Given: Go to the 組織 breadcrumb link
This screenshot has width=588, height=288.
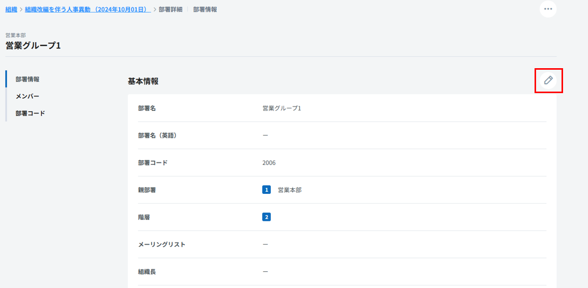Looking at the screenshot, I should [x=11, y=10].
